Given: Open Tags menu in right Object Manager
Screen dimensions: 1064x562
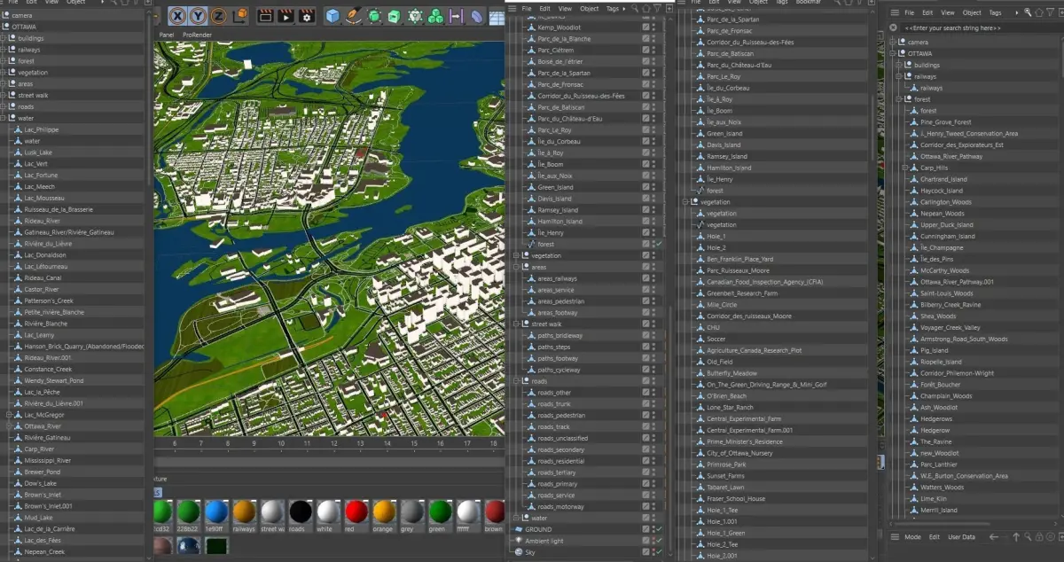Looking at the screenshot, I should point(996,12).
